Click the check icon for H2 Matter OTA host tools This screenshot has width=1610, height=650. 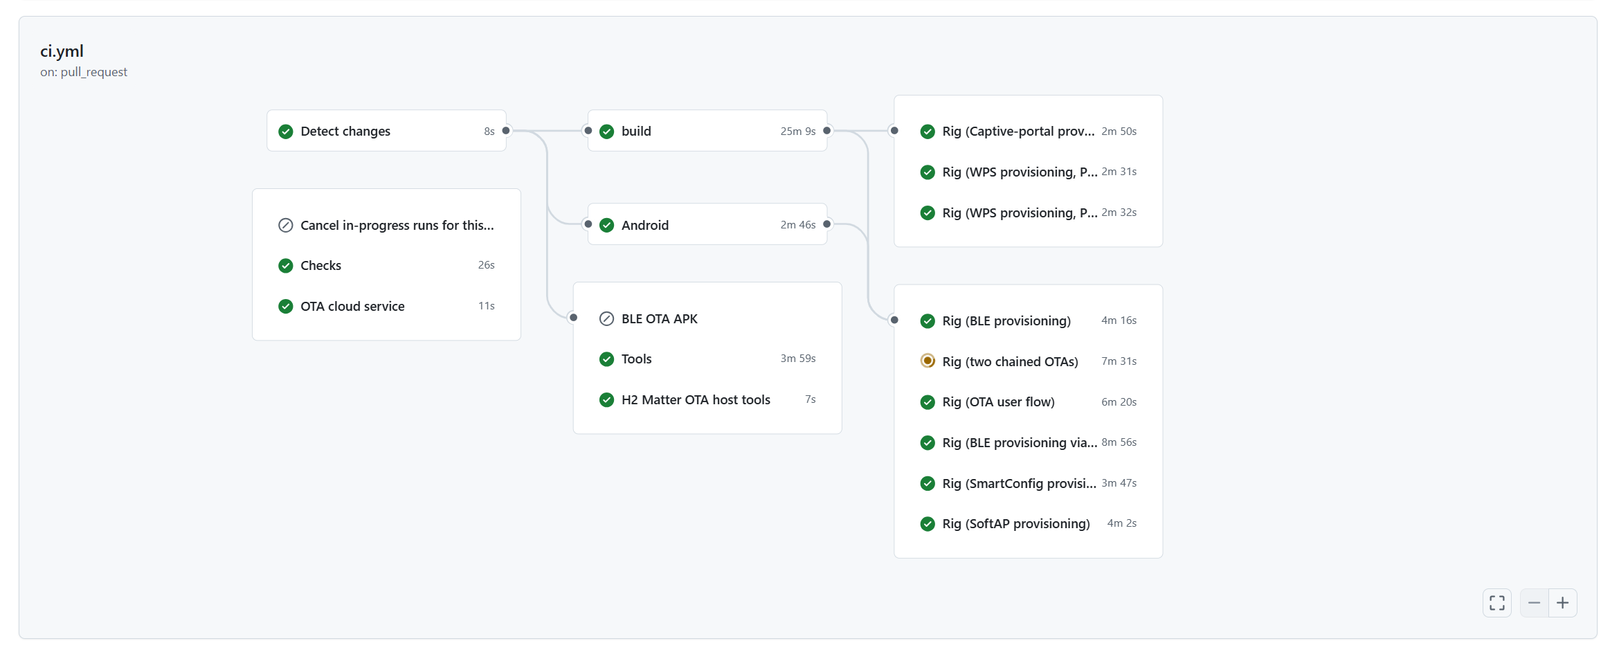(x=606, y=399)
